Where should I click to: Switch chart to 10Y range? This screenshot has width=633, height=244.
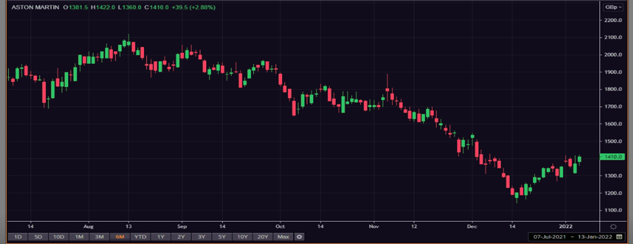(242, 237)
